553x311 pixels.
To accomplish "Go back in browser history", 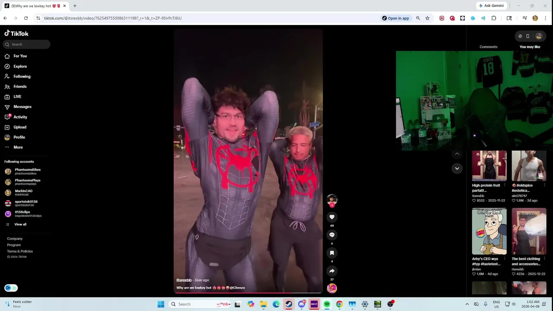I will coord(5,18).
